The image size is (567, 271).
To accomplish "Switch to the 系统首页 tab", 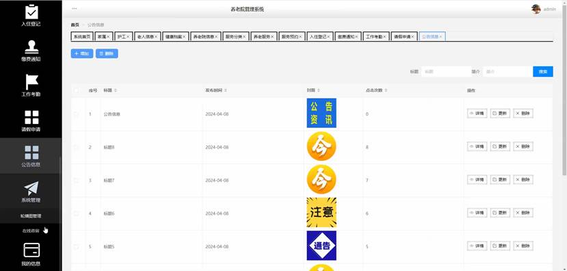I will point(82,37).
